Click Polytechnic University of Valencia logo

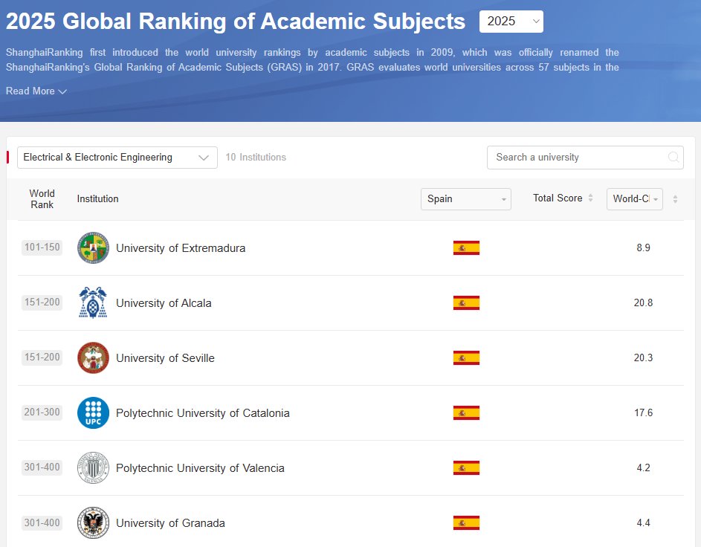click(x=93, y=467)
